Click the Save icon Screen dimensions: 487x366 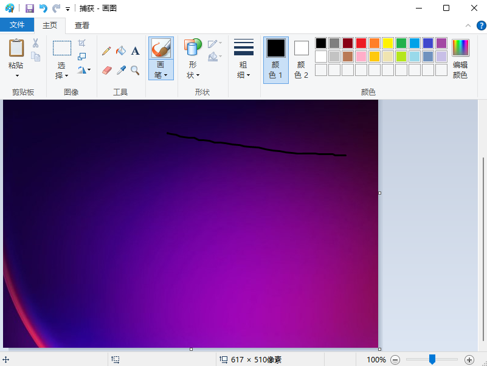click(x=29, y=8)
